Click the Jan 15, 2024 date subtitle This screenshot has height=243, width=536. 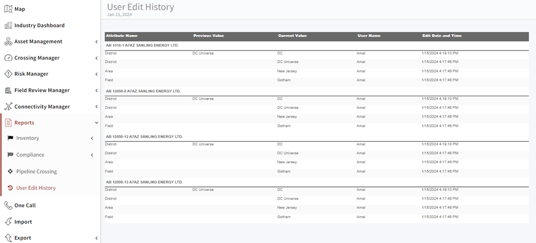click(x=119, y=15)
